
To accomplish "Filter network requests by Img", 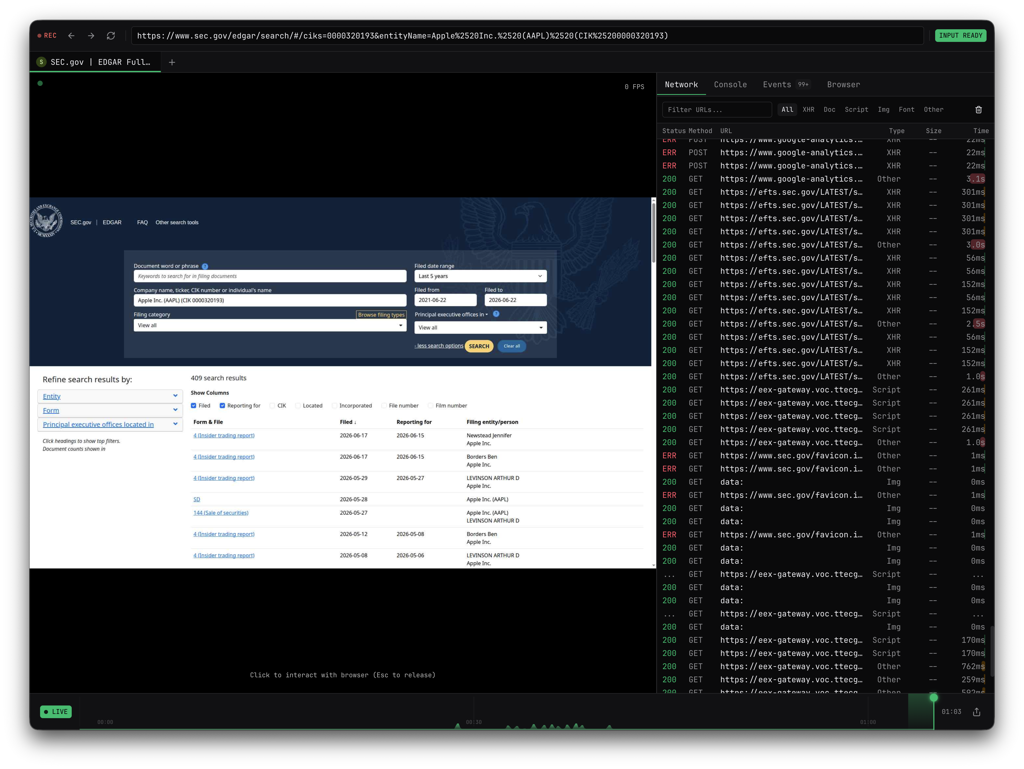I will pos(883,110).
